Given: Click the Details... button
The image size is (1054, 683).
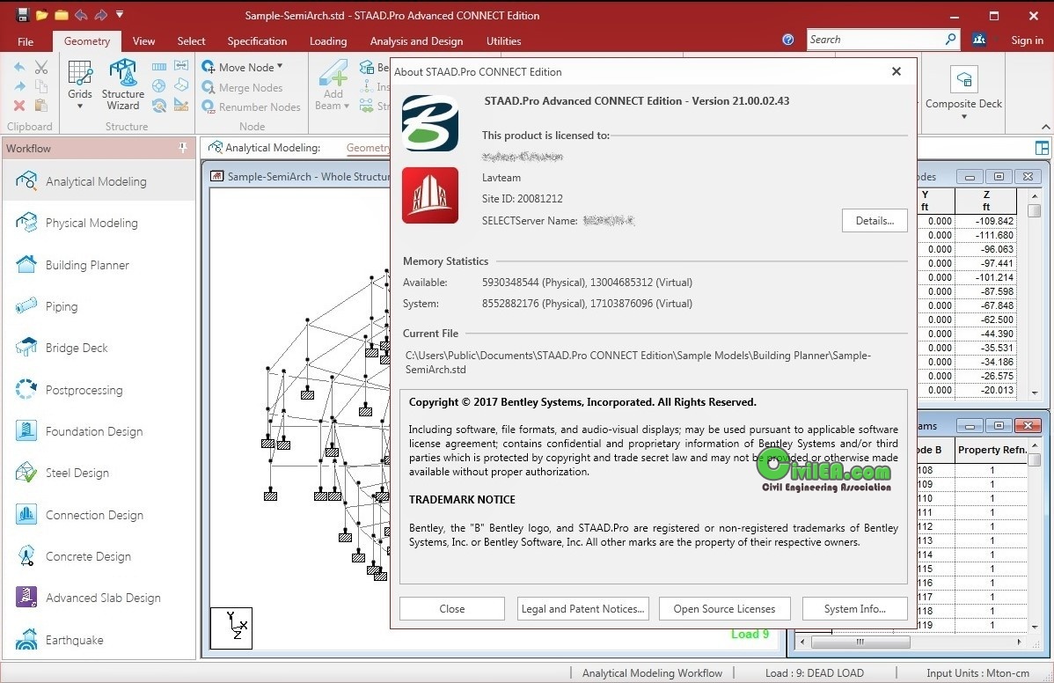Looking at the screenshot, I should coord(875,221).
